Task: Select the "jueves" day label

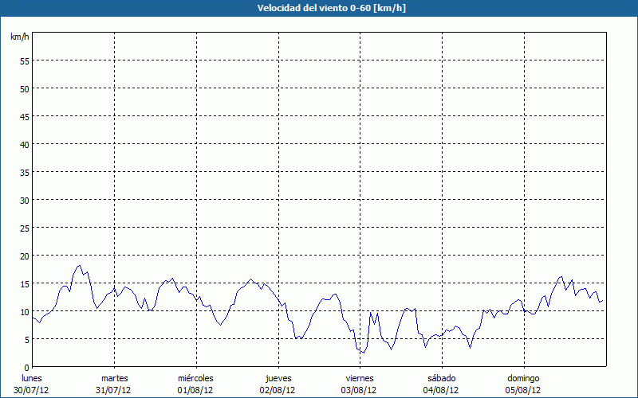Action: coord(278,378)
